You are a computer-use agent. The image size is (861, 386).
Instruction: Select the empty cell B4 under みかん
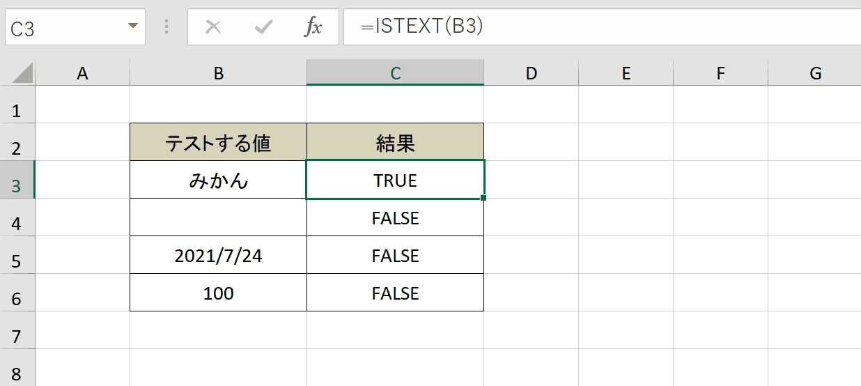218,217
